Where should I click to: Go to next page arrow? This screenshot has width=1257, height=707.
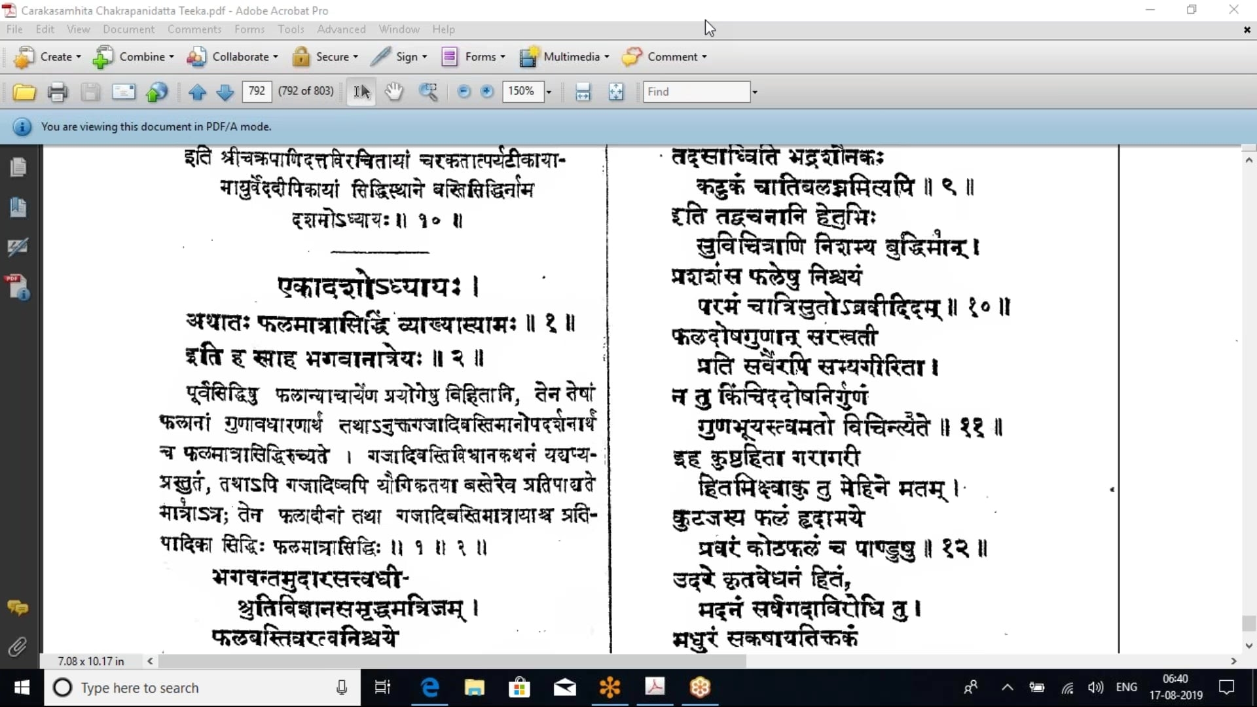tap(225, 92)
